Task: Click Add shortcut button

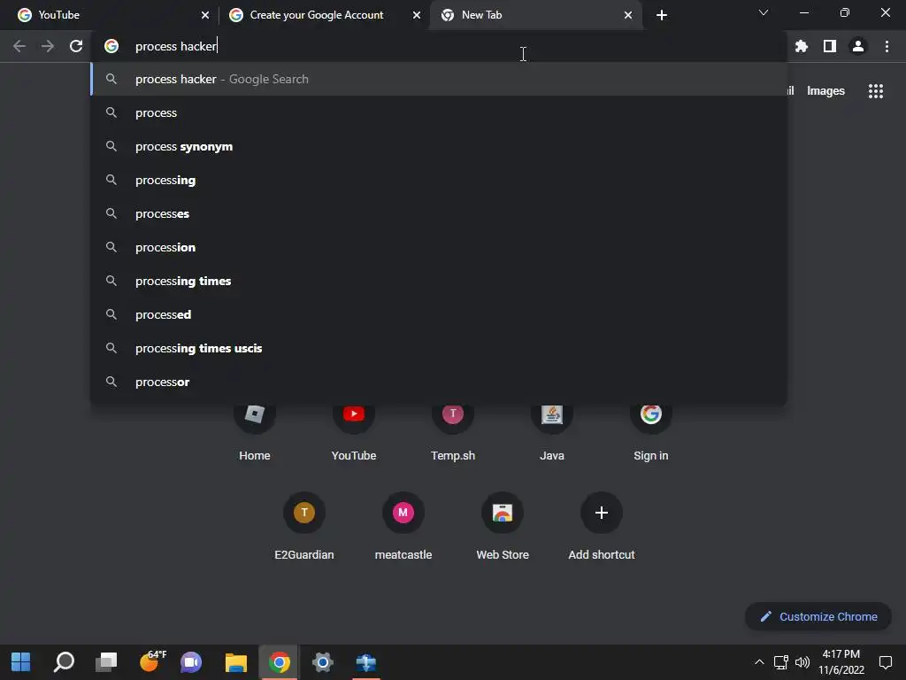Action: point(602,526)
